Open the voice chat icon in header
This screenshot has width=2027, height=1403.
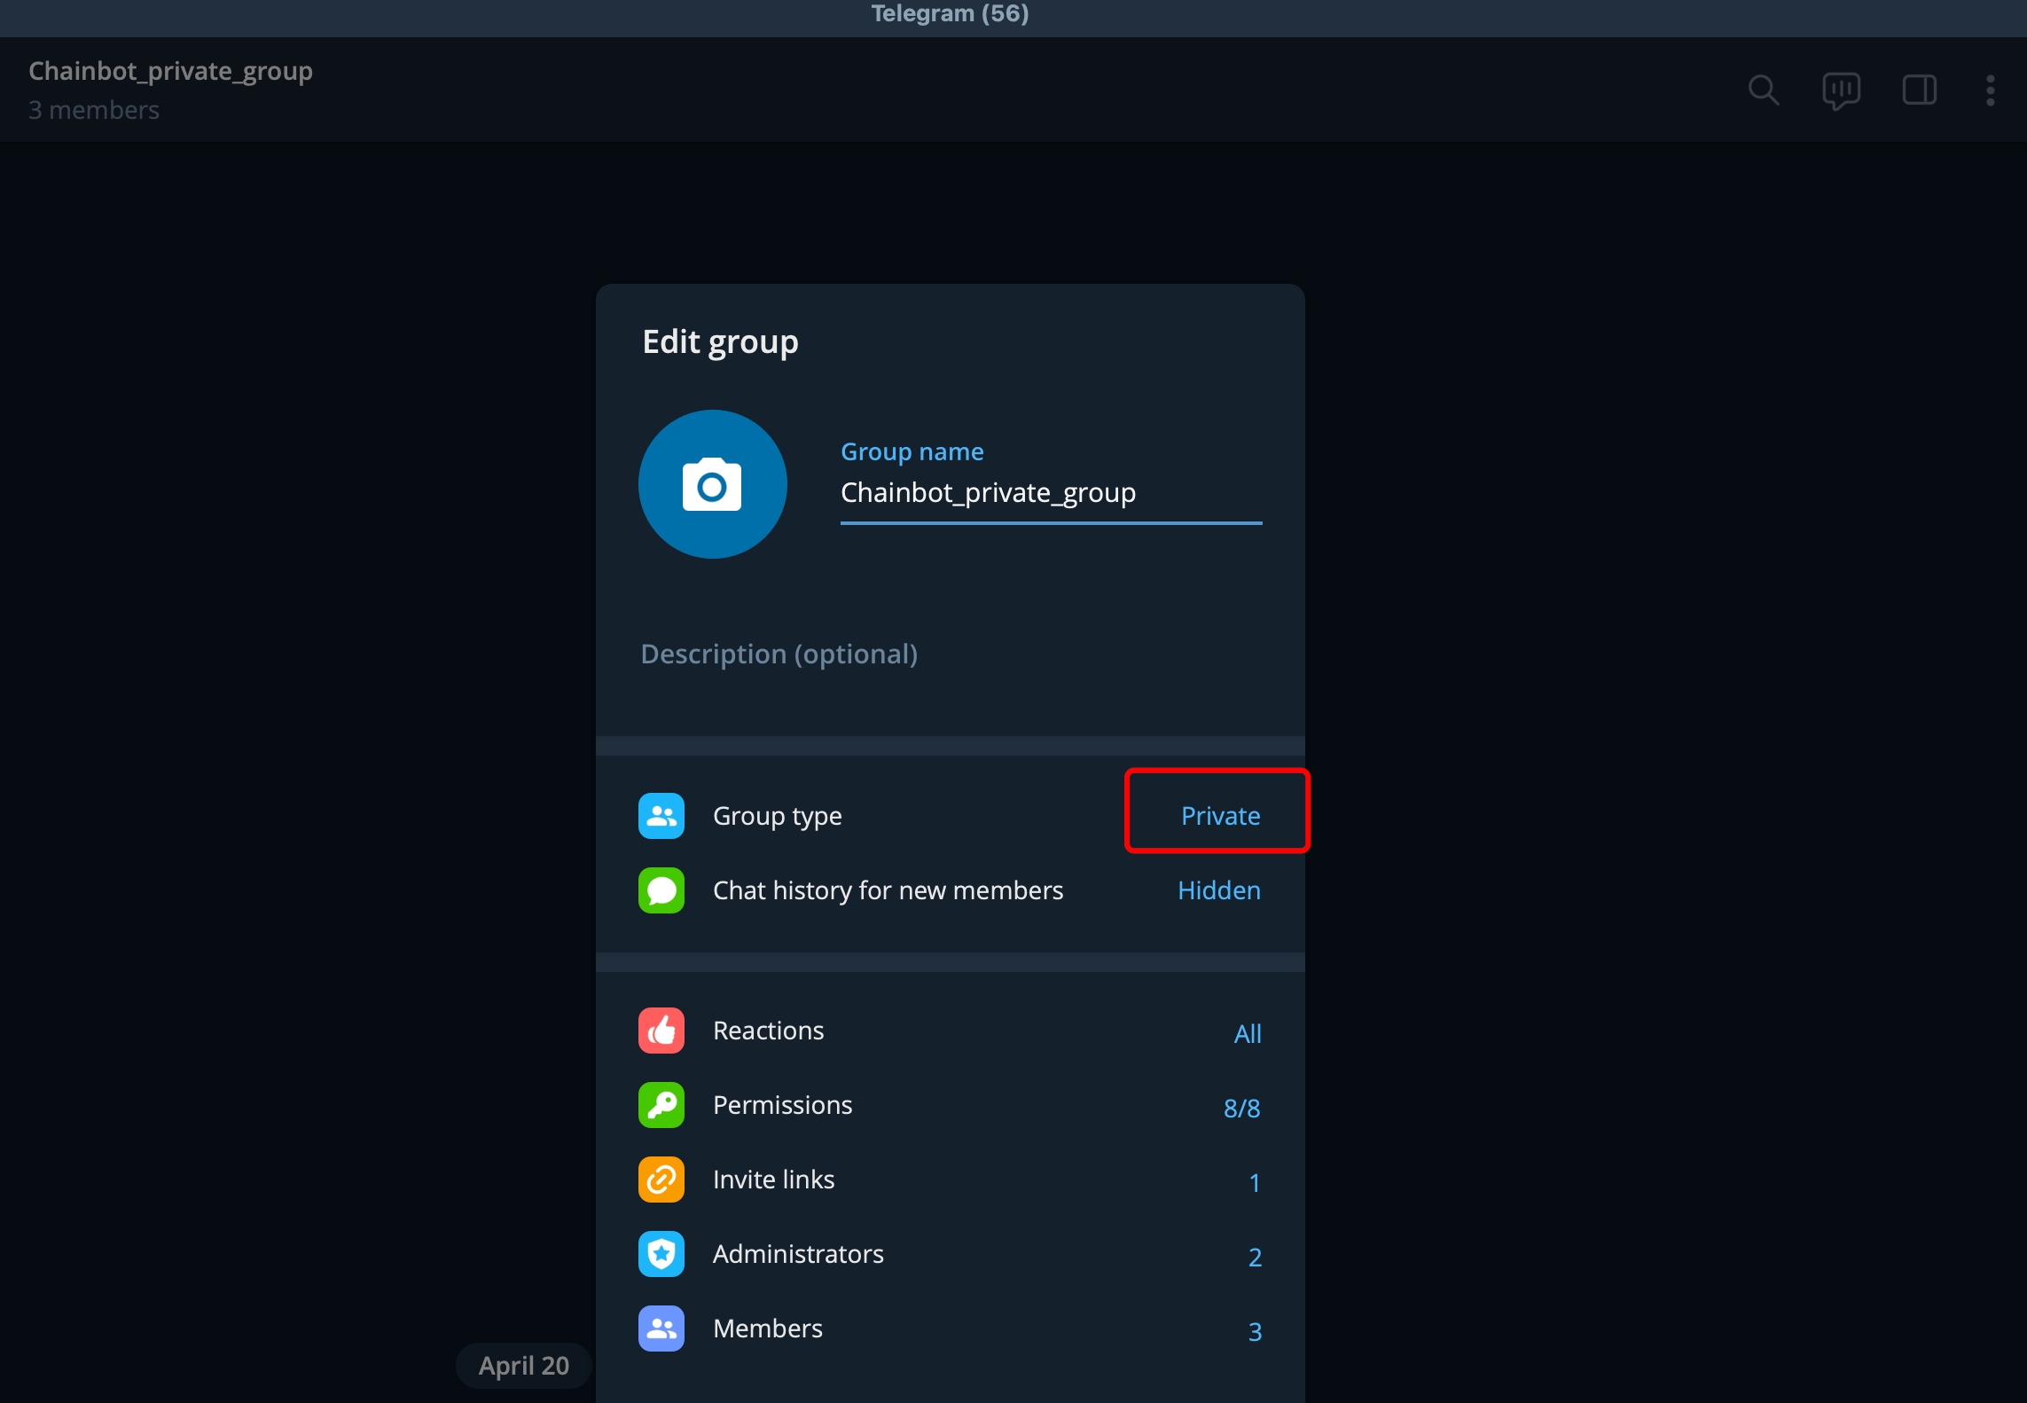coord(1841,90)
